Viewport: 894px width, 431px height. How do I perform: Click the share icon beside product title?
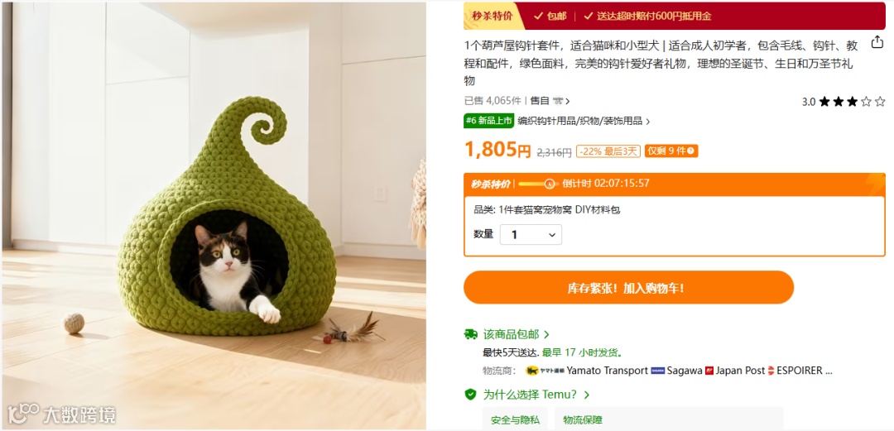(877, 43)
